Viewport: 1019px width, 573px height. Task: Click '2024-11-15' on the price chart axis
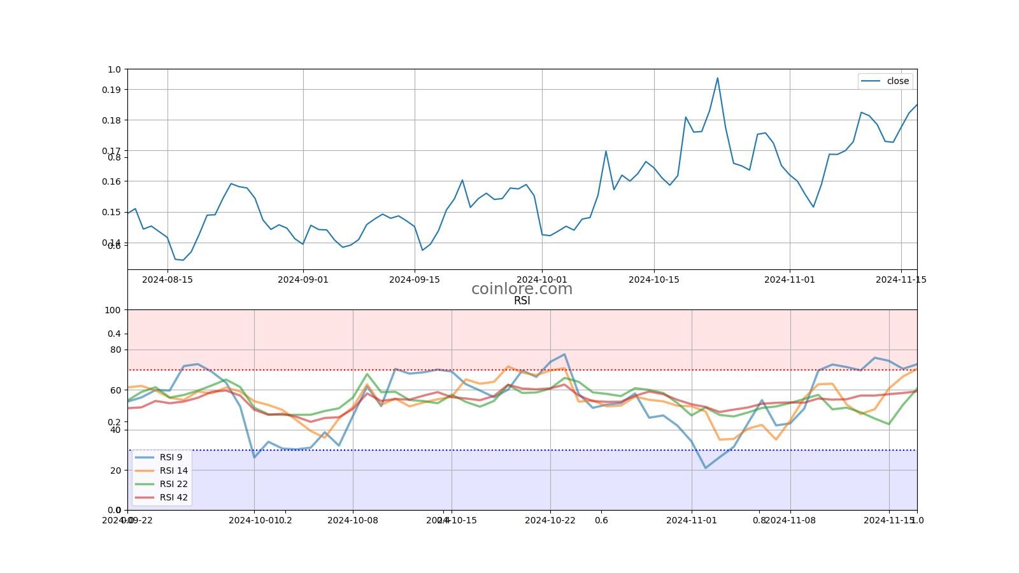coord(901,279)
